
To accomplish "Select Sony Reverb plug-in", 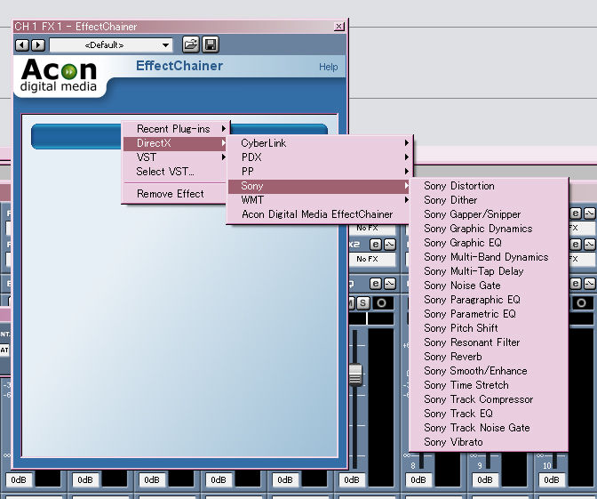I will click(x=489, y=357).
